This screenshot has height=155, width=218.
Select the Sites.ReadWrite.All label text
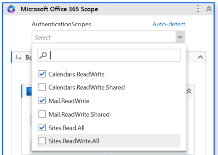coord(73,141)
